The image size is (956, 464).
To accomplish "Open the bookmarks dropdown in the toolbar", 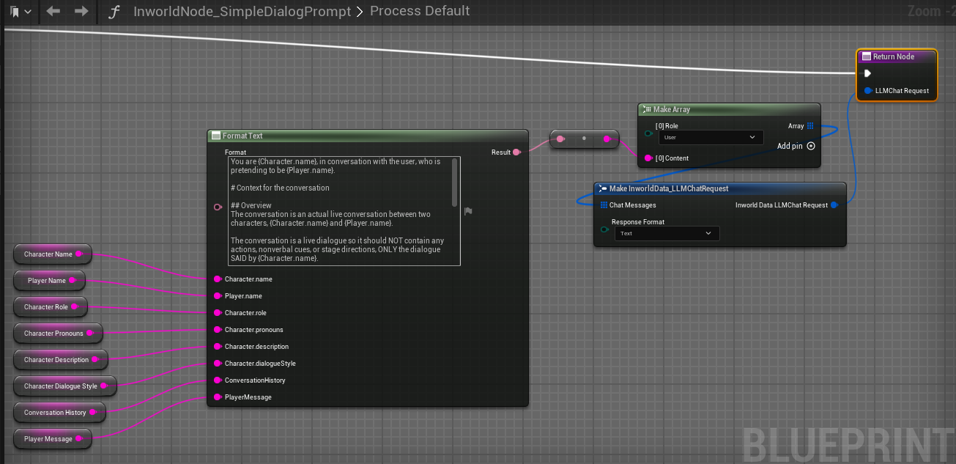I will (21, 12).
